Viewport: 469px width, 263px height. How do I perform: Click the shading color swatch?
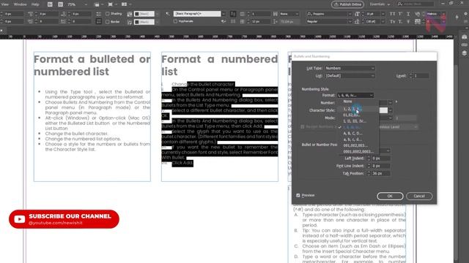click(x=144, y=14)
